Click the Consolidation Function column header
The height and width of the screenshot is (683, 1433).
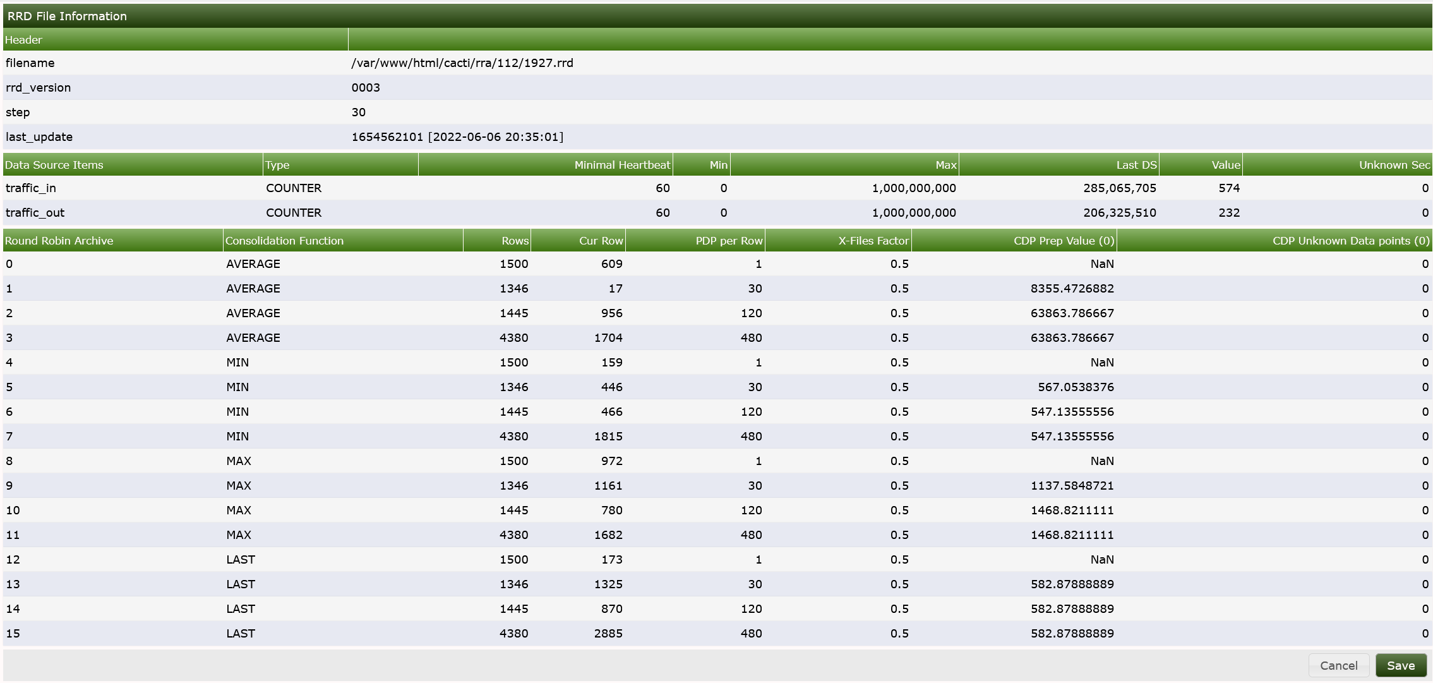343,241
